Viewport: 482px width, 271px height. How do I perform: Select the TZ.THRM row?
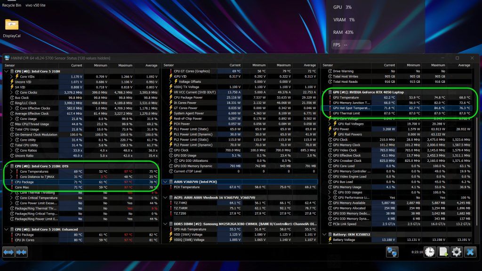(x=240, y=208)
